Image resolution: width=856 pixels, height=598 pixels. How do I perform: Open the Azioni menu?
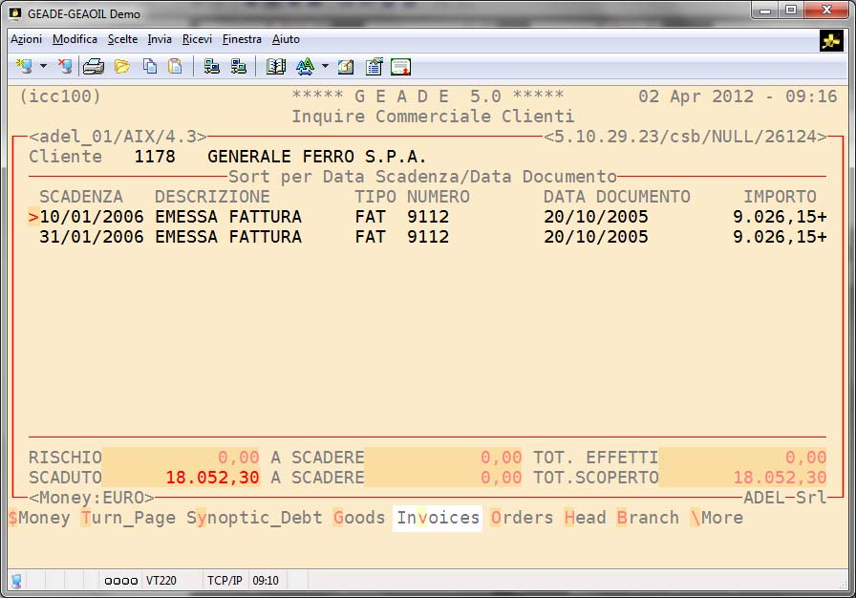tap(26, 39)
